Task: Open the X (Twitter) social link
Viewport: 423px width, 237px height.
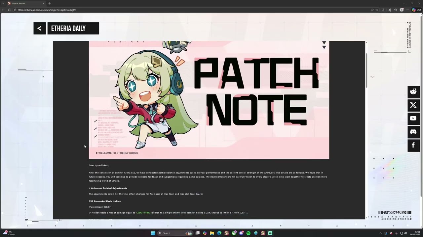Action: click(413, 105)
